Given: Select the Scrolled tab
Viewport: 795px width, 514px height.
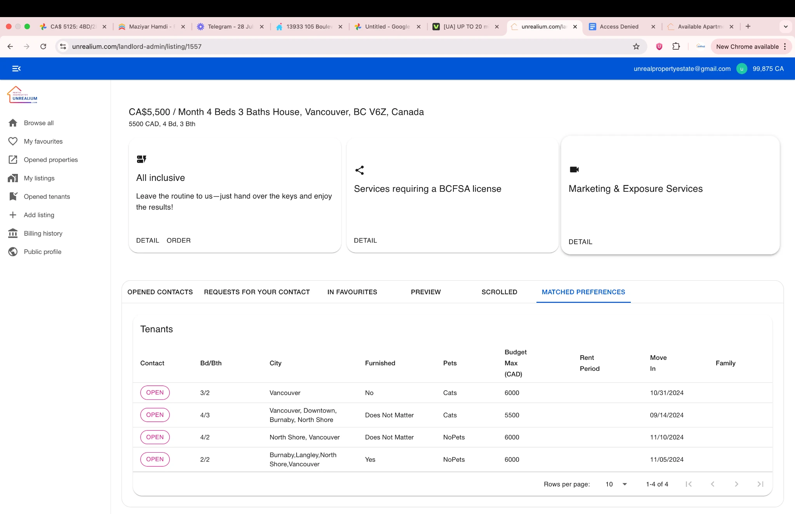Looking at the screenshot, I should 499,292.
